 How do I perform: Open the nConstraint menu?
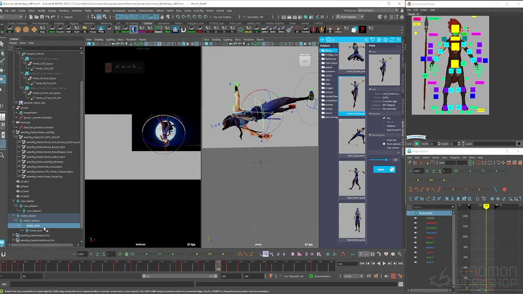tap(118, 11)
